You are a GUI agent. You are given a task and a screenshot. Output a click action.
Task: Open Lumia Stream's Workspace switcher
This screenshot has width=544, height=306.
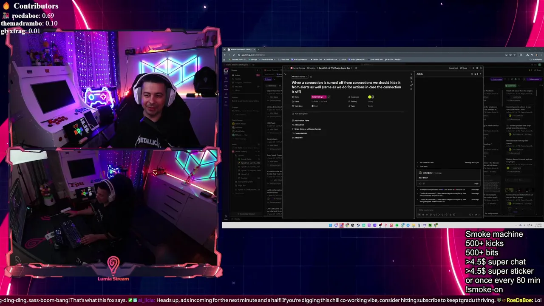pyautogui.click(x=237, y=65)
